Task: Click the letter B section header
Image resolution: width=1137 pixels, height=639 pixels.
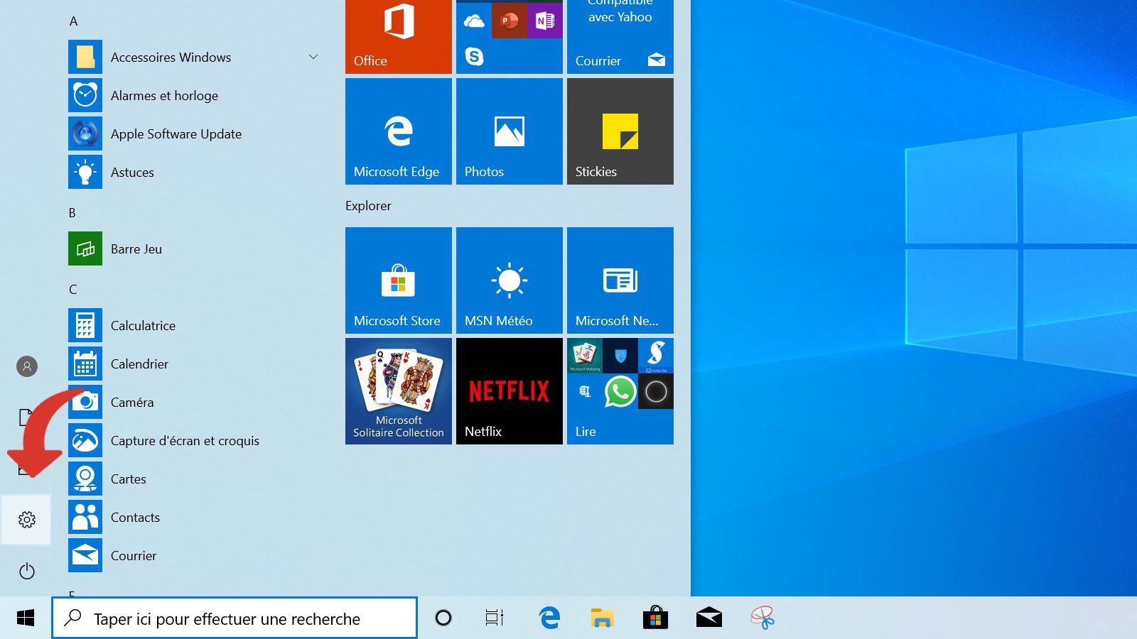Action: (72, 213)
